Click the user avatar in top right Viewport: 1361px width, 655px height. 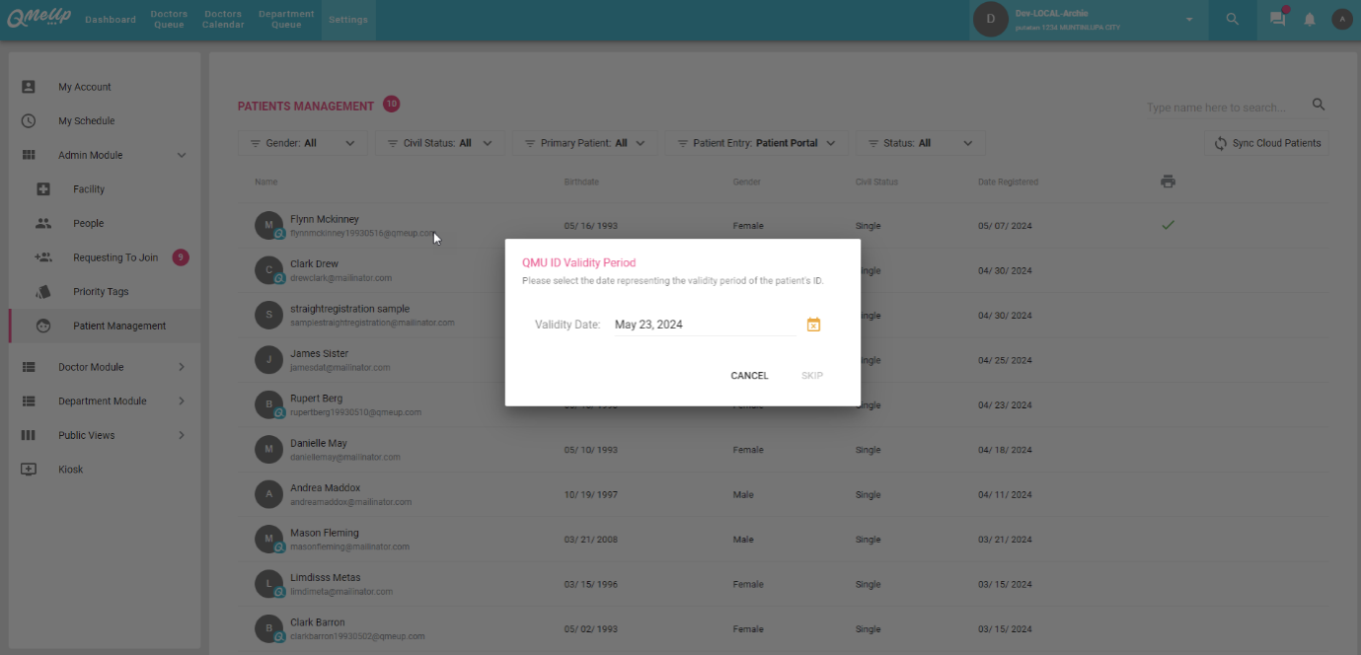(x=1341, y=19)
